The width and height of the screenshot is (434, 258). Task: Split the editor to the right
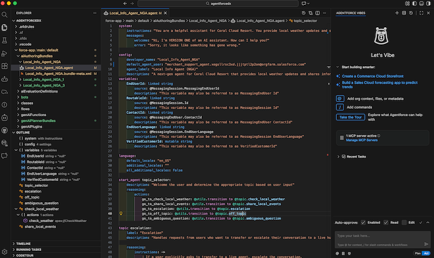tap(317, 12)
